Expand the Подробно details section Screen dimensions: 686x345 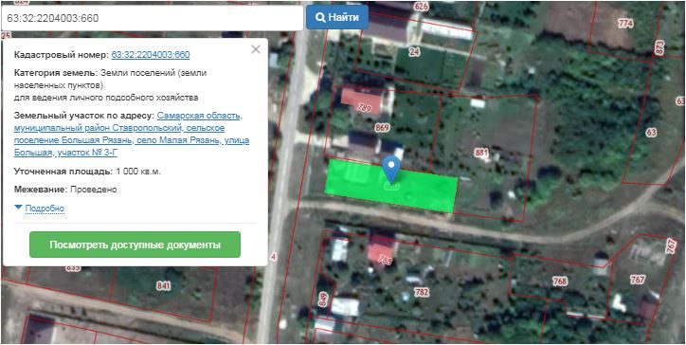click(45, 209)
